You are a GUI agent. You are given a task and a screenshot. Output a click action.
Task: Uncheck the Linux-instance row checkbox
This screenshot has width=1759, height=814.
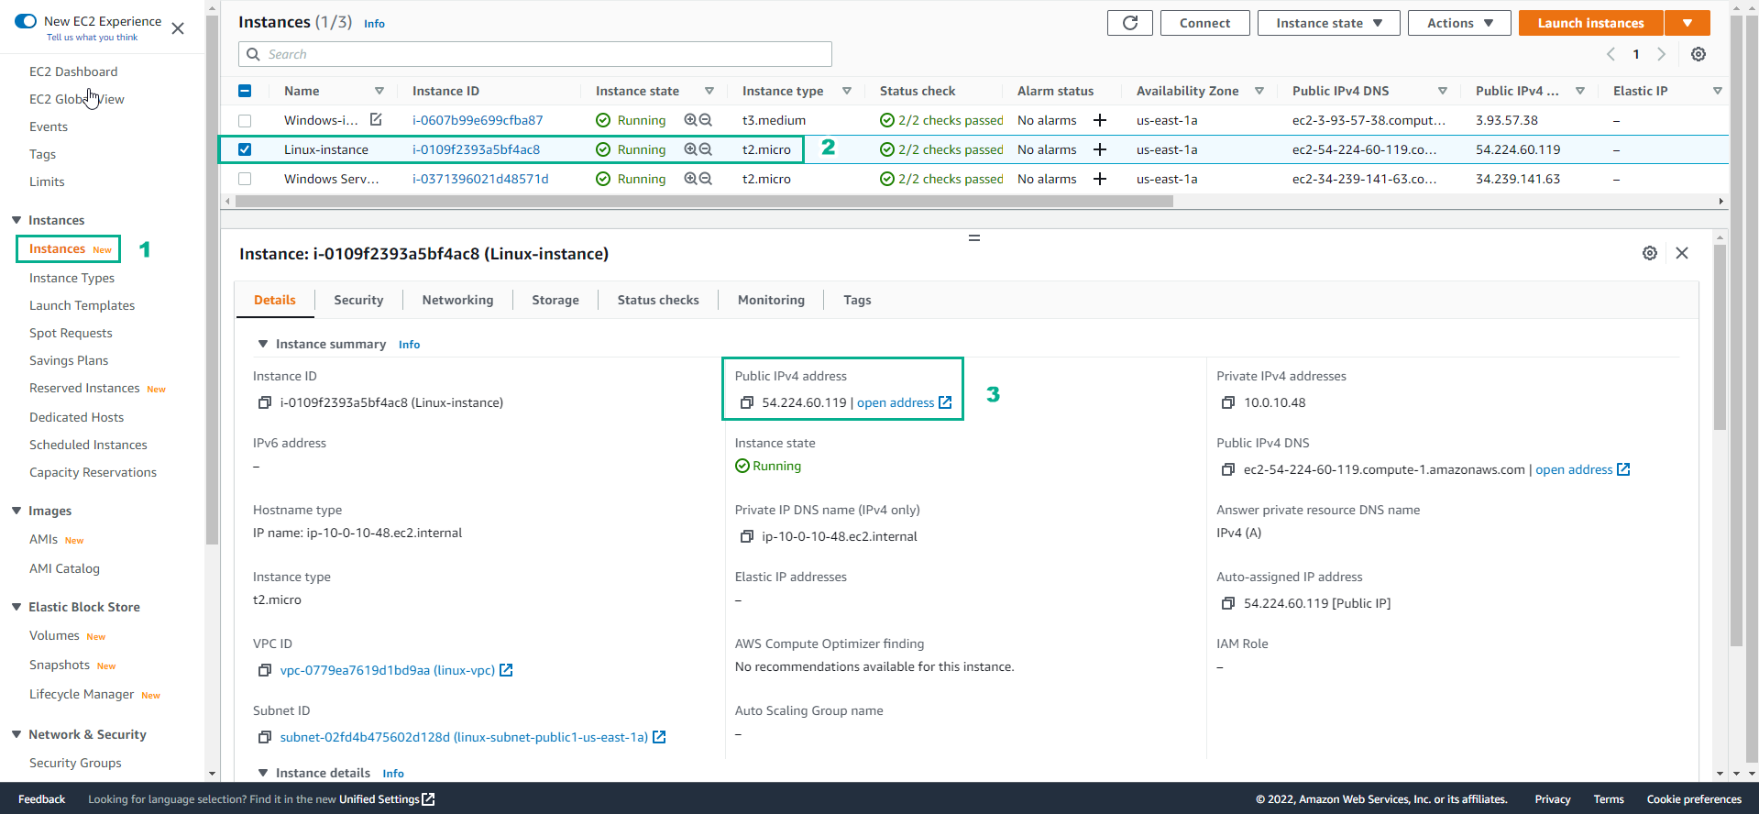click(x=245, y=149)
